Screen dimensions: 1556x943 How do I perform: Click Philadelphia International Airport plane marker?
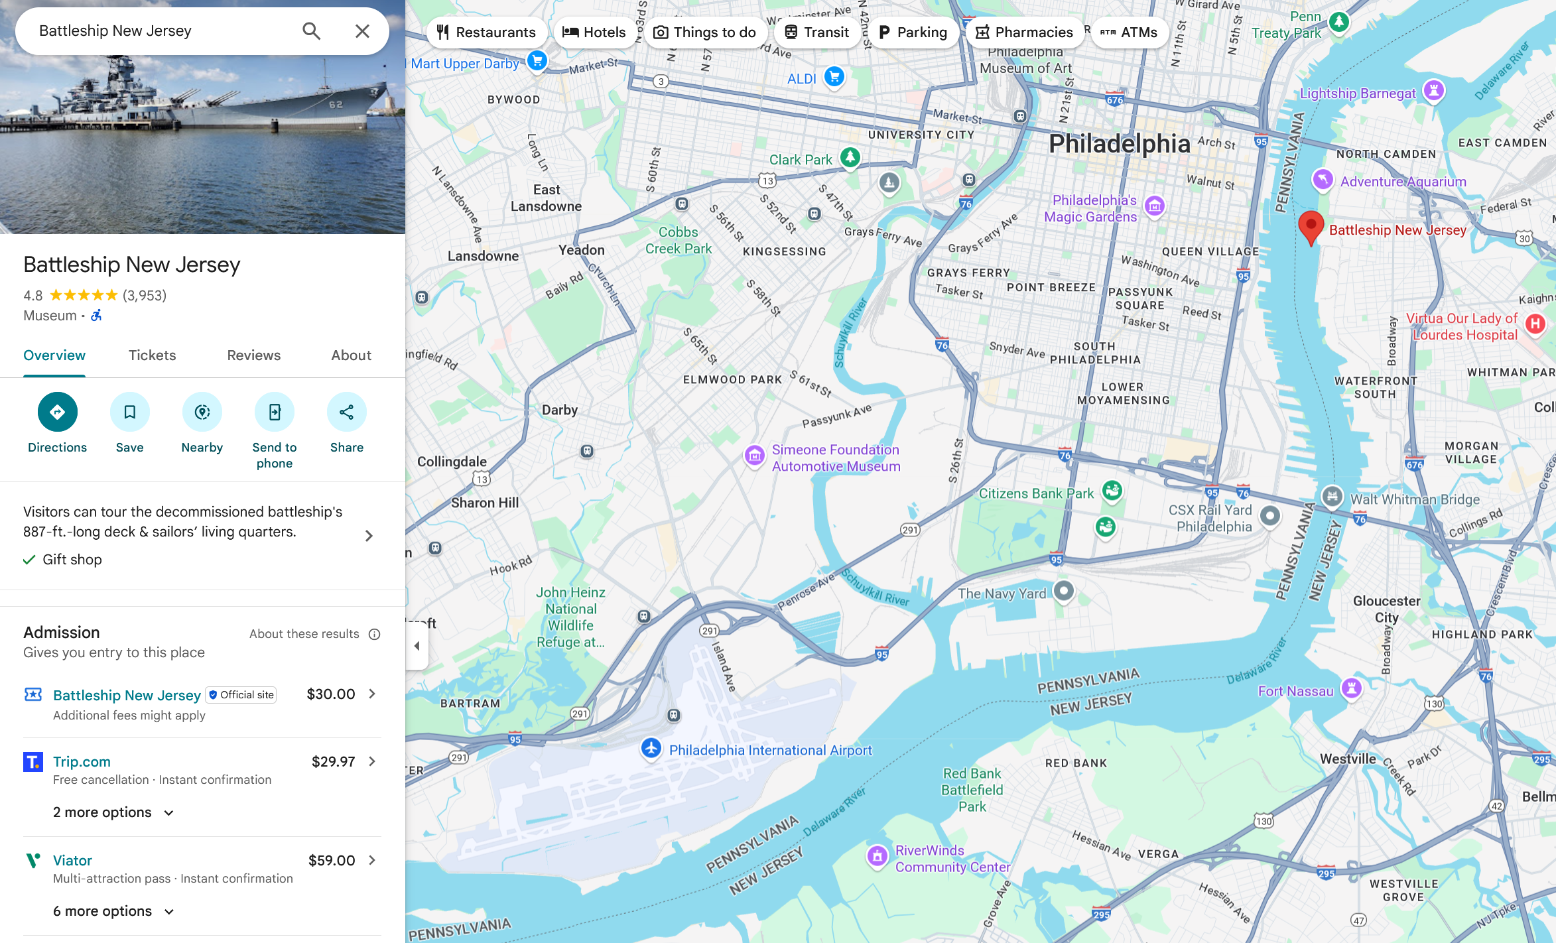[x=651, y=748]
